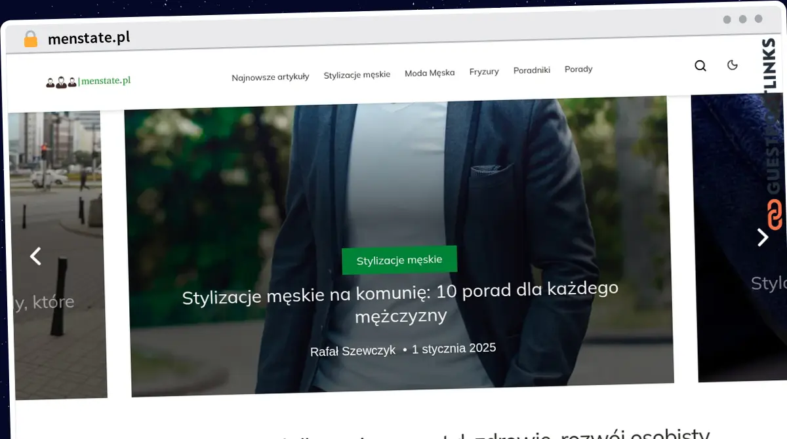Screen dimensions: 787x439
Task: Go to previous slide arrow
Action: click(35, 256)
